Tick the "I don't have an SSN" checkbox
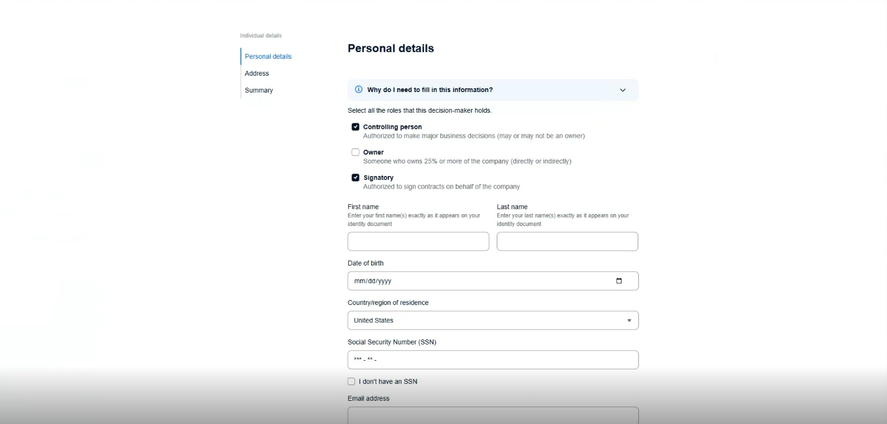887x424 pixels. (351, 381)
